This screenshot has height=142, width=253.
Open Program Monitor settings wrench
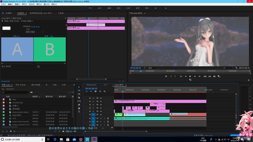pos(236,68)
